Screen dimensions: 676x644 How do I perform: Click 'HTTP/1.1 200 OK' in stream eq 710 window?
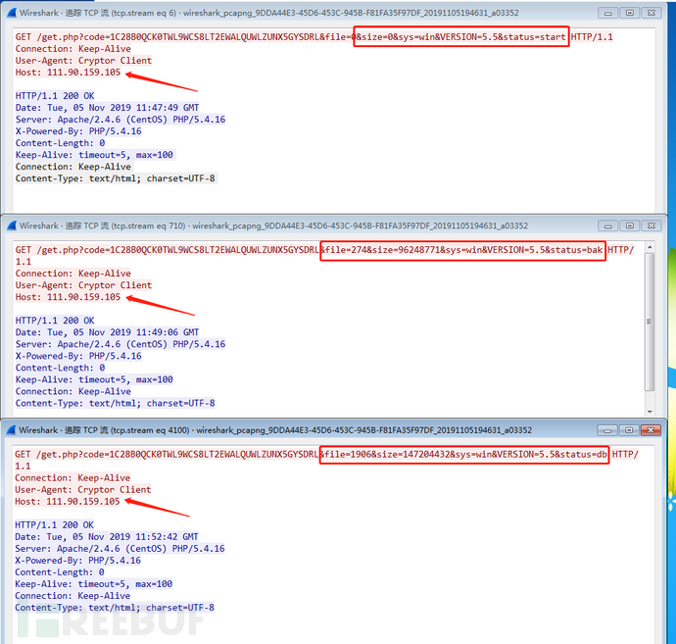pos(55,321)
